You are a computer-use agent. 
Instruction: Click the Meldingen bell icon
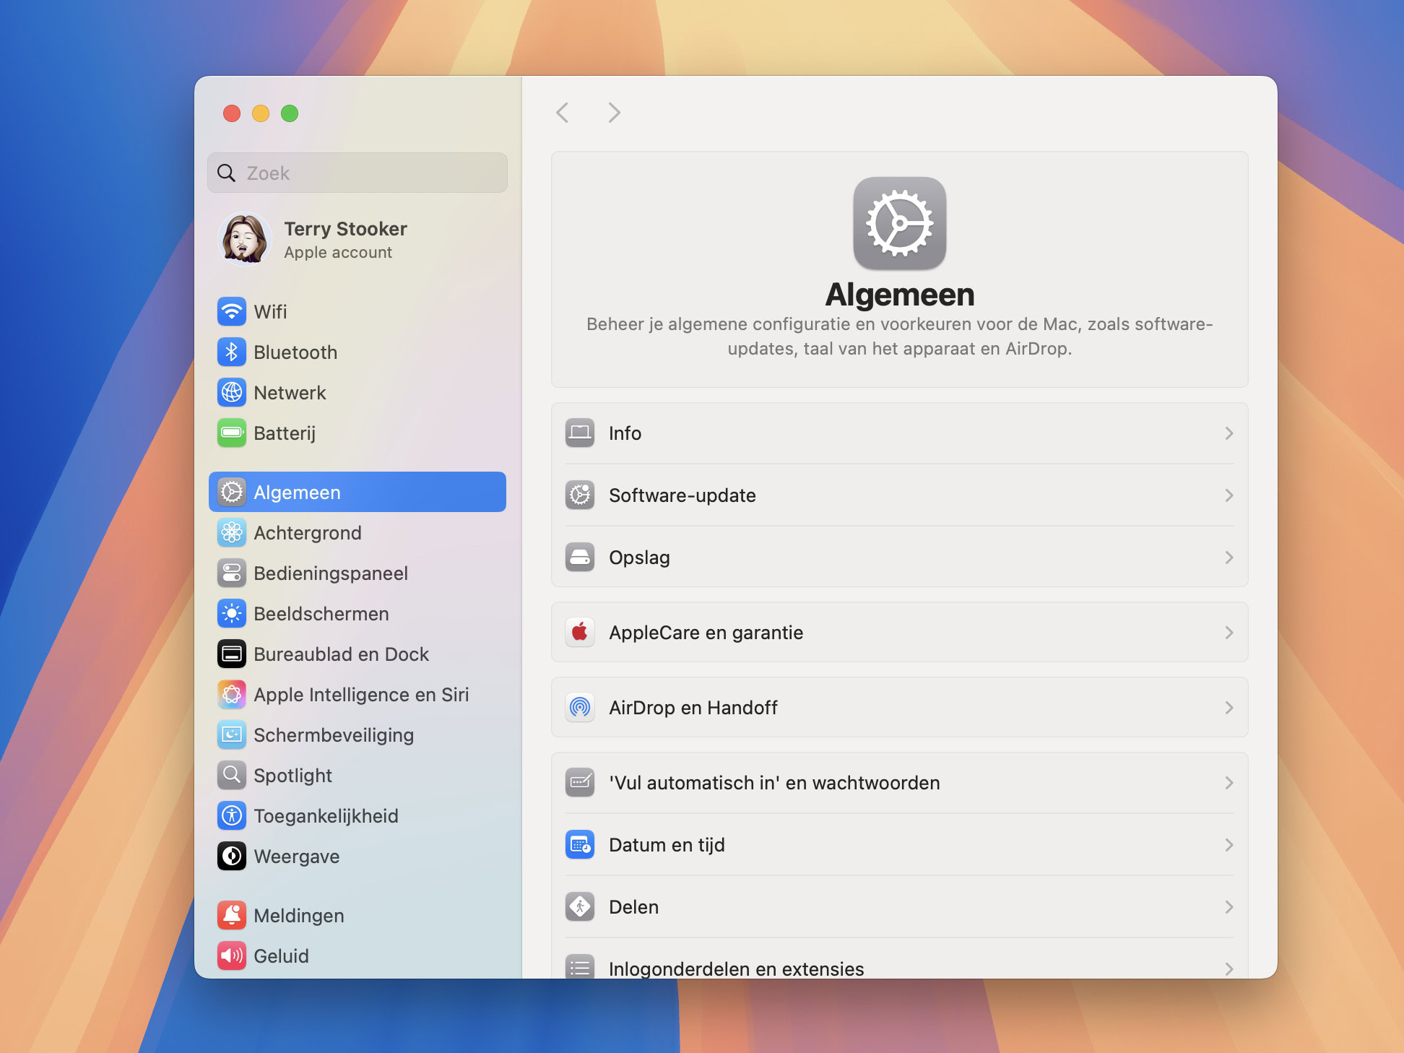(x=231, y=916)
